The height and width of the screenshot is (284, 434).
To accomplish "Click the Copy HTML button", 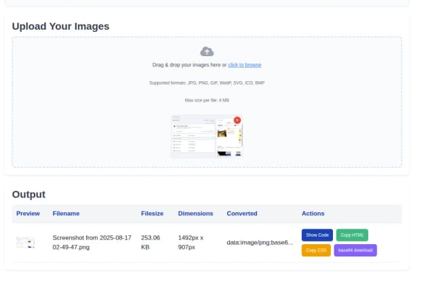I will click(352, 235).
